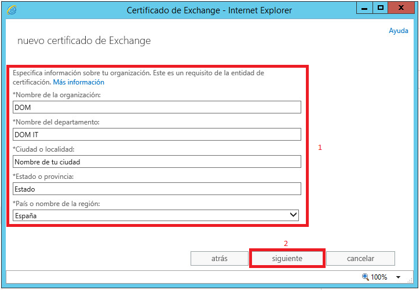Open the Ayuda help link

tap(399, 31)
